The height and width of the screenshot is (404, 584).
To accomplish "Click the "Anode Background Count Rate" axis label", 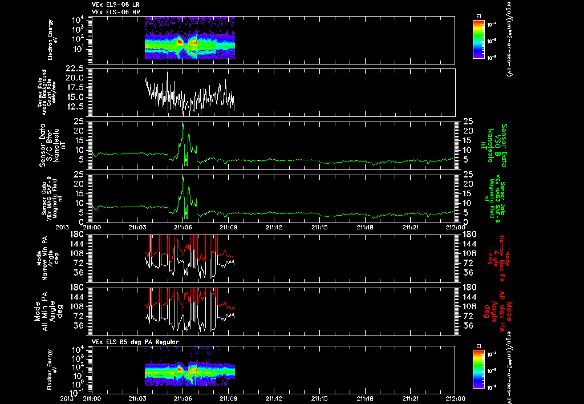I will click(47, 92).
